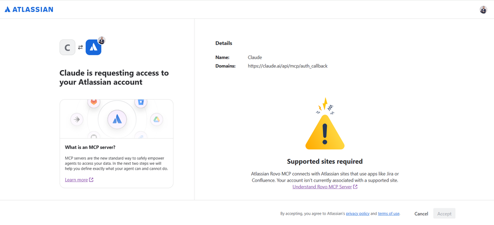Open the terms of use link
494x225 pixels.
[x=389, y=214]
